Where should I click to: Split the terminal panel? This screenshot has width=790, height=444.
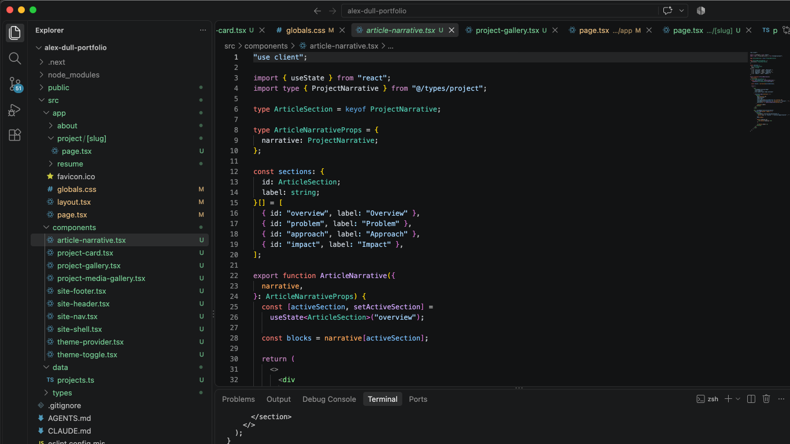coord(751,399)
